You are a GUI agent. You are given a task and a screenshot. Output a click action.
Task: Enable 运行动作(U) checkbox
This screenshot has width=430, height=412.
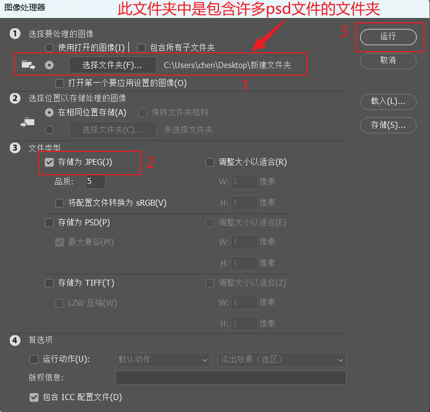tap(34, 359)
